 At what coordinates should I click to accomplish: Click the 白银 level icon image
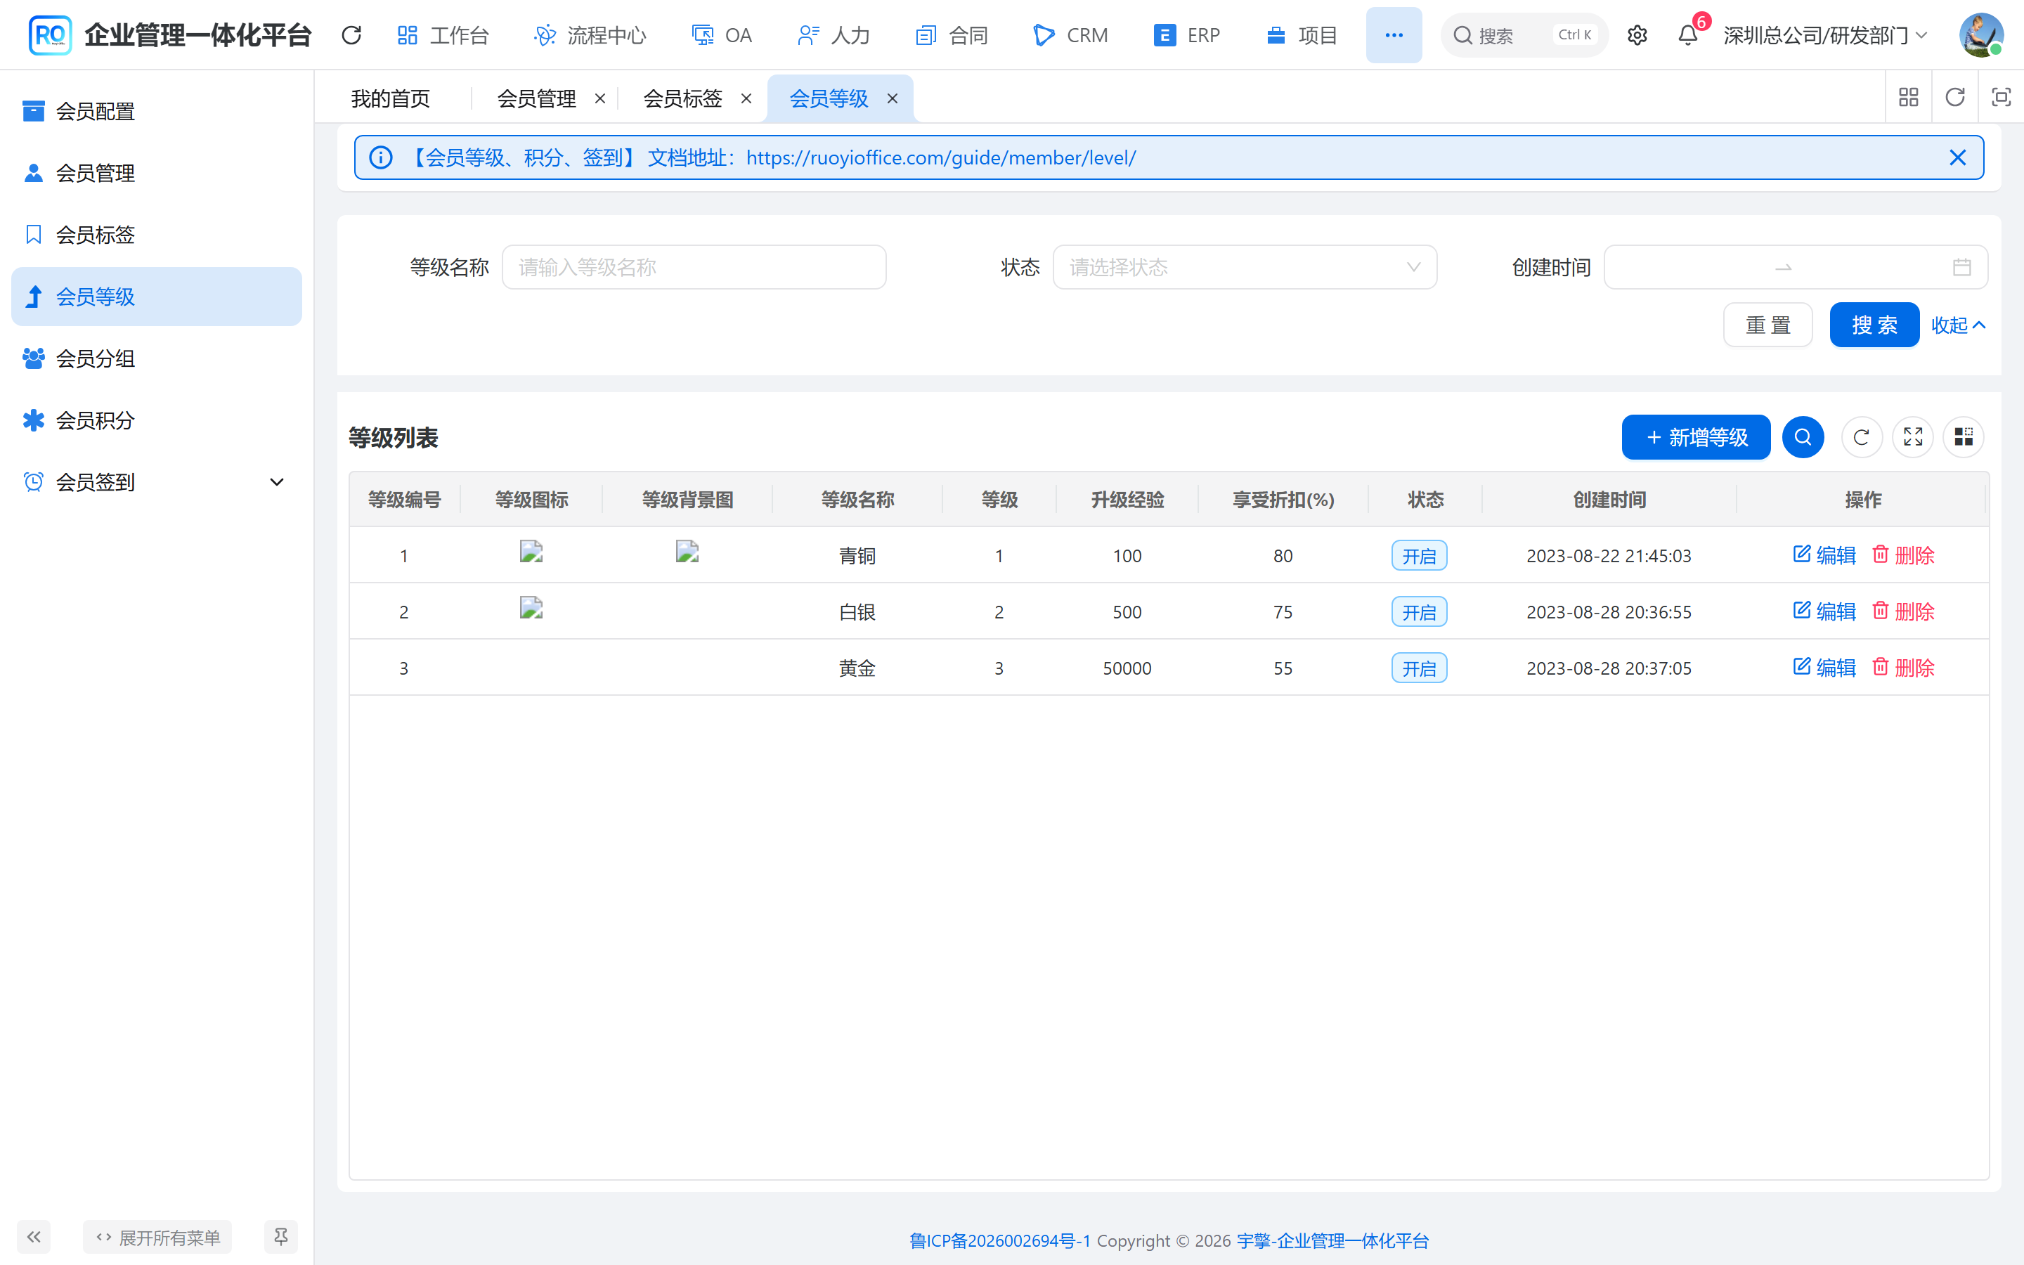[531, 608]
